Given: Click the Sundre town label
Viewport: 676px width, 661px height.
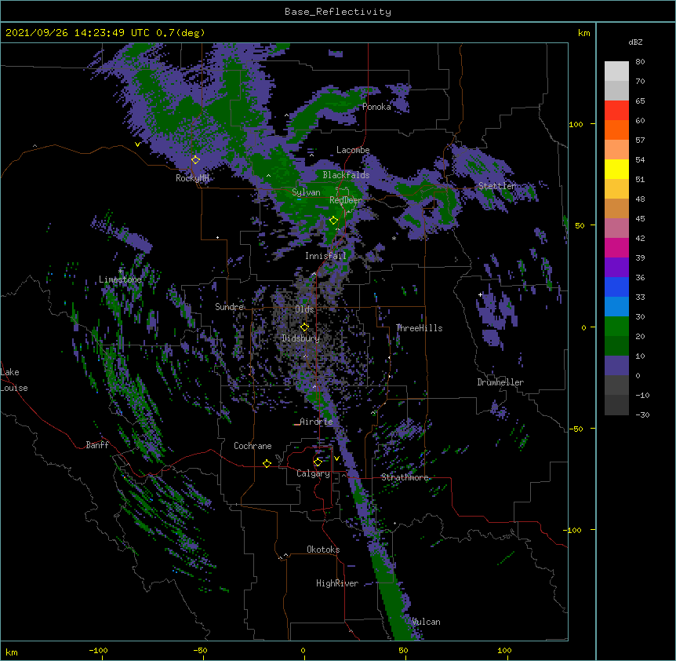Looking at the screenshot, I should pyautogui.click(x=229, y=307).
